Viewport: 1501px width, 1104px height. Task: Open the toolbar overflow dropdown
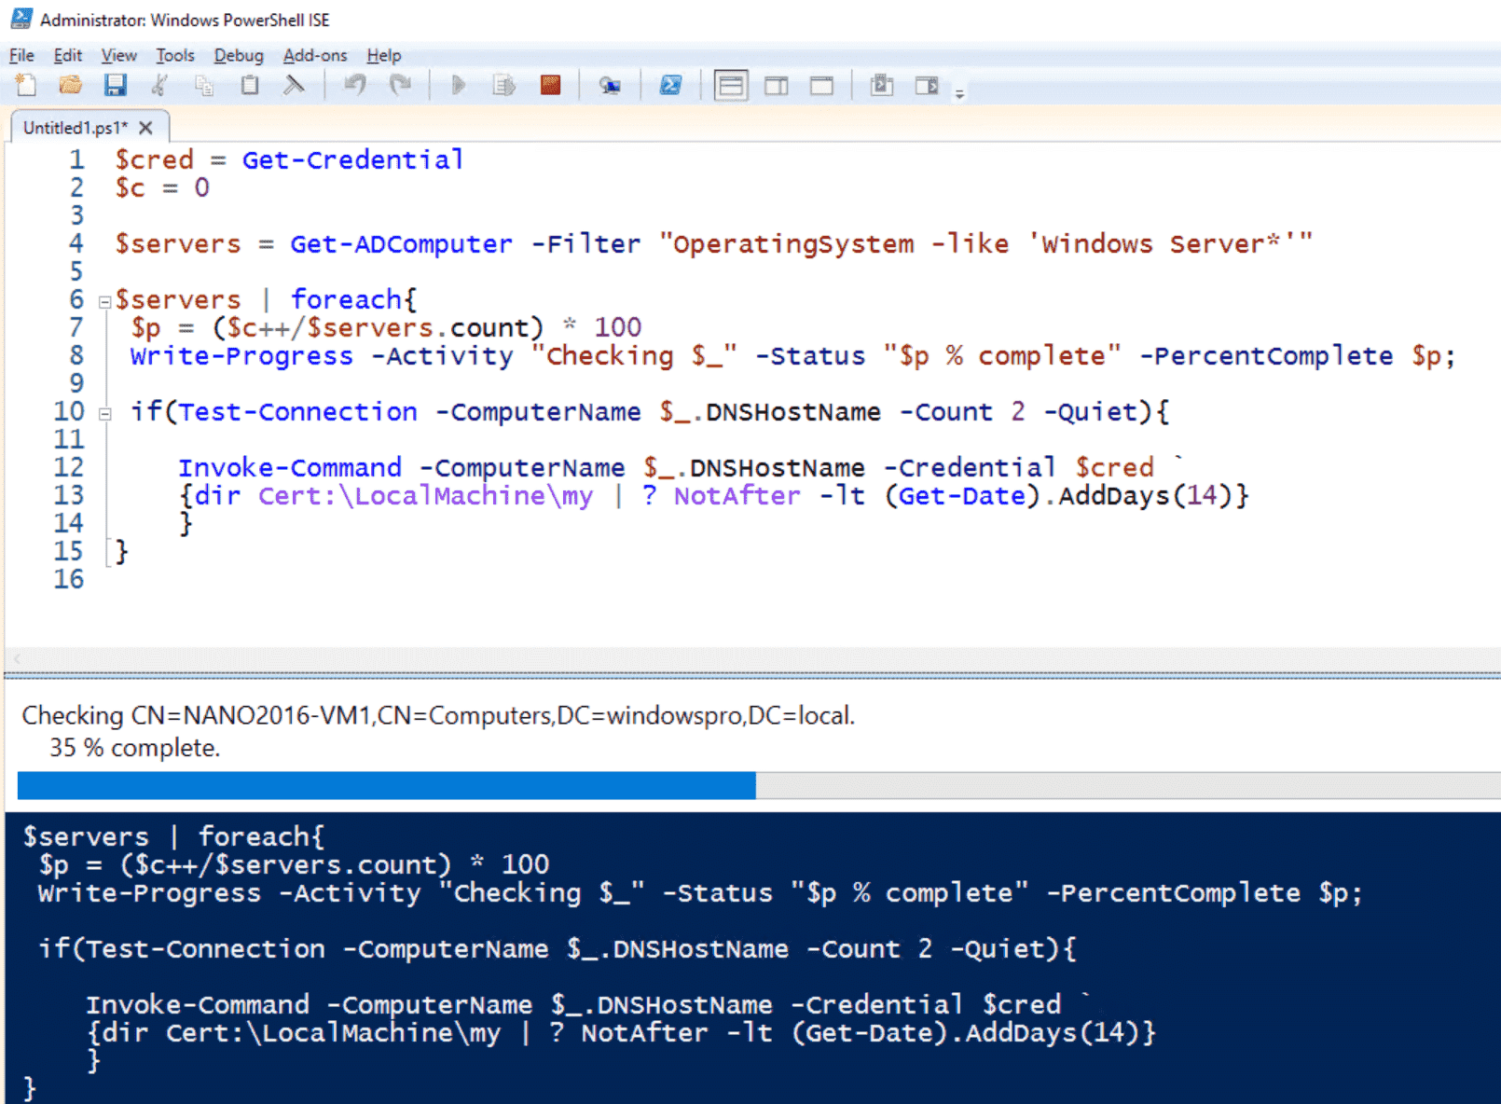click(x=959, y=90)
